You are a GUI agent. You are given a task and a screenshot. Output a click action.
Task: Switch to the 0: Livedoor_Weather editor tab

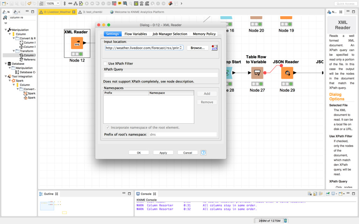point(57,12)
